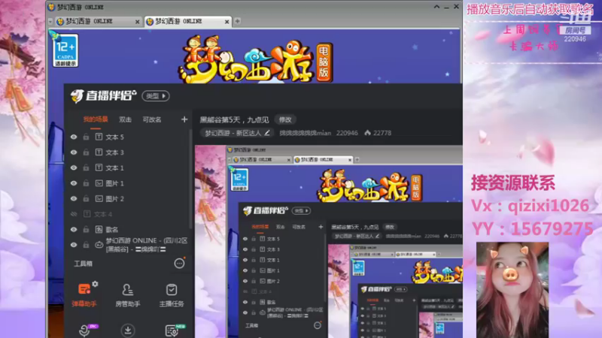
Task: Click the gamepad icon of 梦幻西游 ONLINE source
Action: point(99,245)
